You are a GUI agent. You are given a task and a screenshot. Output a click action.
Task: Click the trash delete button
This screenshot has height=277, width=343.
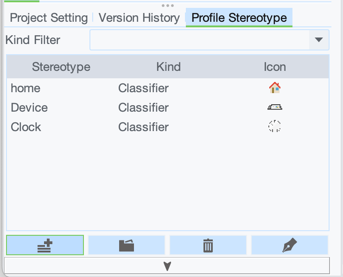[x=208, y=245]
